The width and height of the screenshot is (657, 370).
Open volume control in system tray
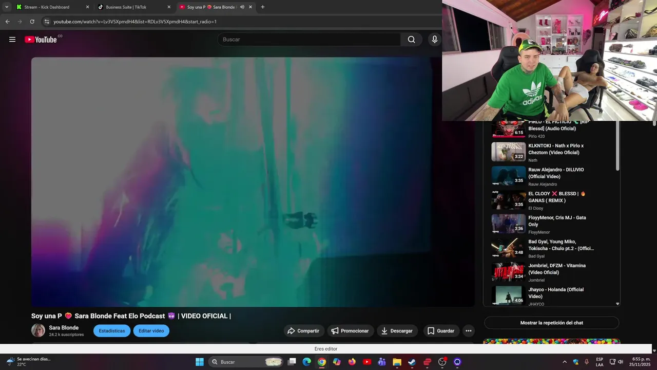point(621,362)
